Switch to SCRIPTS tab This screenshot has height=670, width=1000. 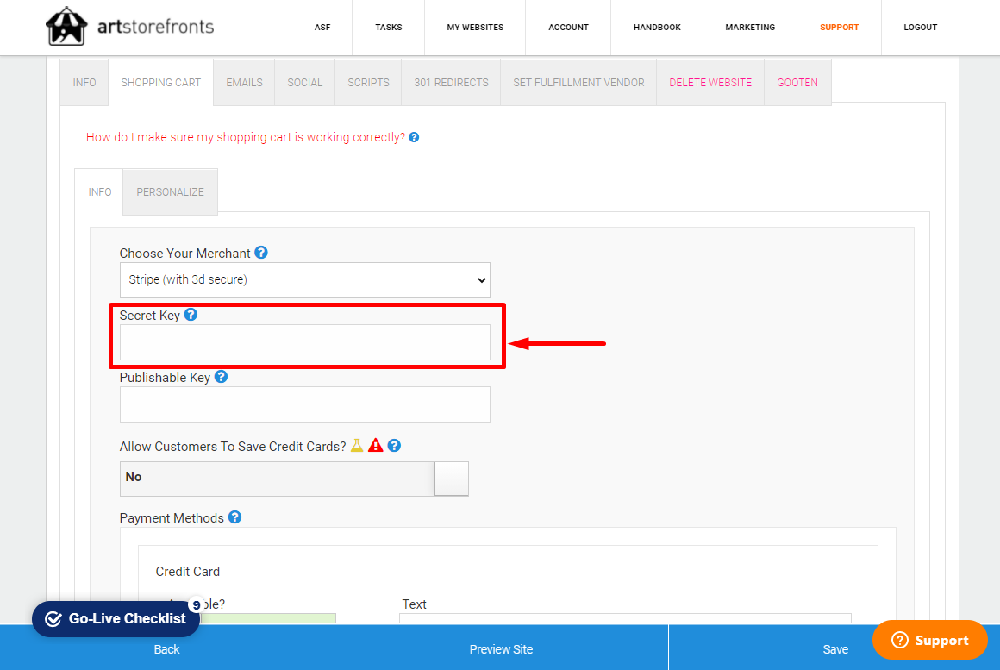pyautogui.click(x=369, y=82)
